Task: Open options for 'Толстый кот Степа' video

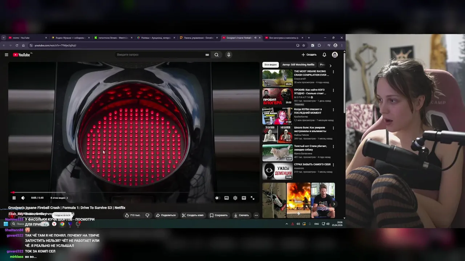Action: (x=333, y=146)
